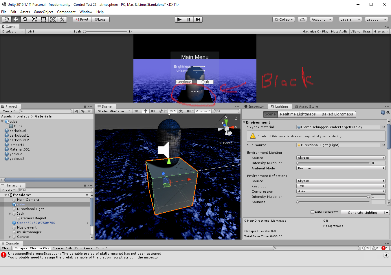Select the Scale tool
Image resolution: width=391 pixels, height=275 pixels.
click(x=34, y=19)
